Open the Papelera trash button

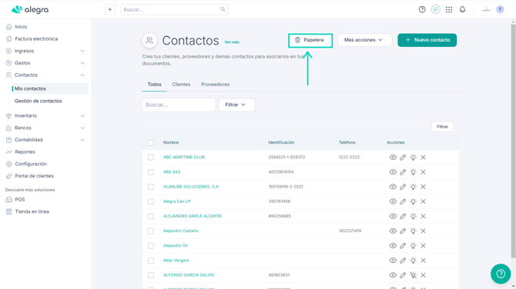click(x=310, y=40)
